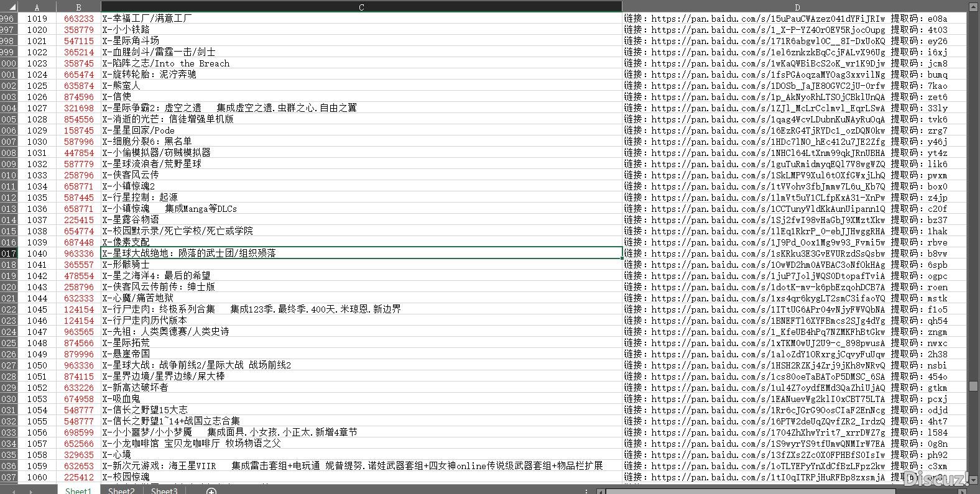Click cell X-新次元游戏:海王星VIIR

click(x=361, y=466)
